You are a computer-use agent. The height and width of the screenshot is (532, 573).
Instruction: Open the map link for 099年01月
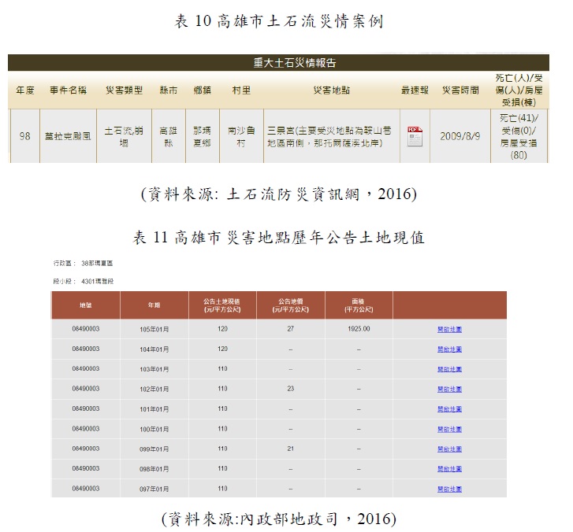click(449, 449)
